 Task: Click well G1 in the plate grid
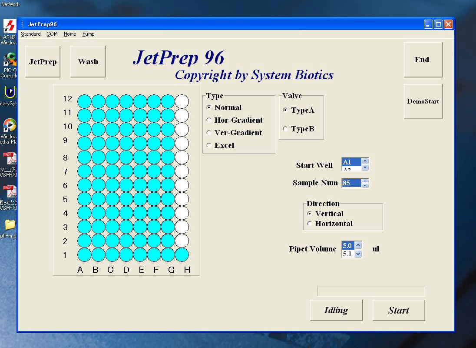(x=168, y=255)
